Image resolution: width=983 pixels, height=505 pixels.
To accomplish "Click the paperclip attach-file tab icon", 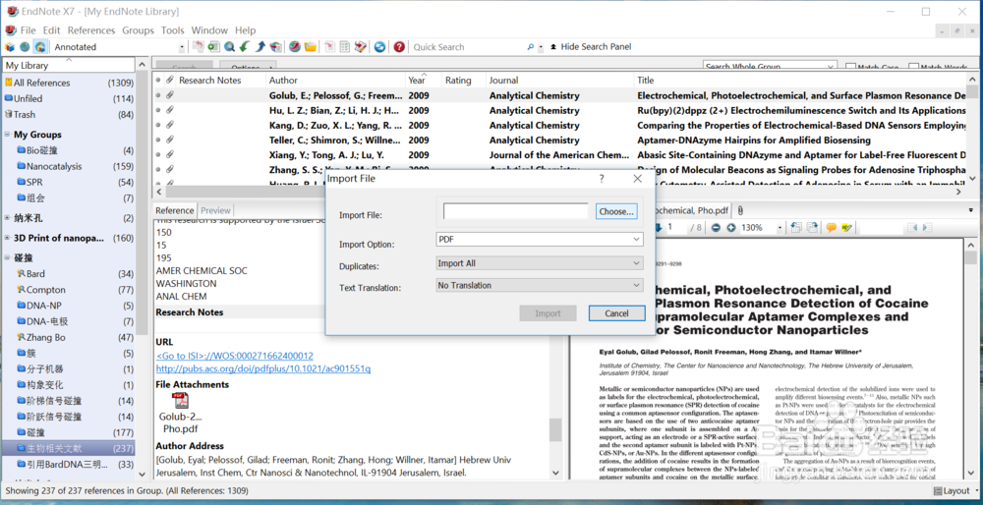I will tap(740, 210).
